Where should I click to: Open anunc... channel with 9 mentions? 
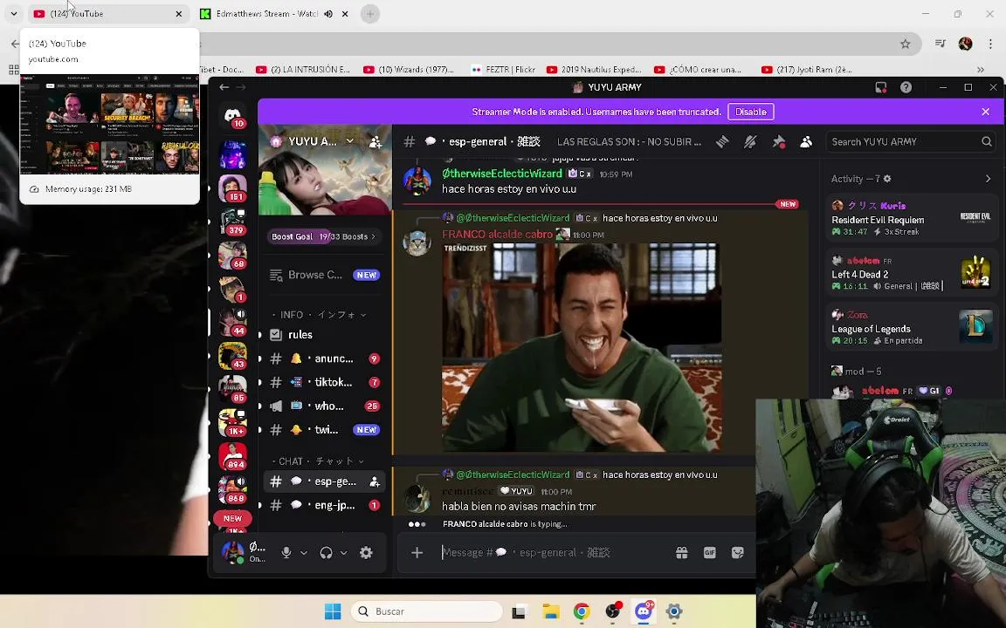pyautogui.click(x=324, y=358)
